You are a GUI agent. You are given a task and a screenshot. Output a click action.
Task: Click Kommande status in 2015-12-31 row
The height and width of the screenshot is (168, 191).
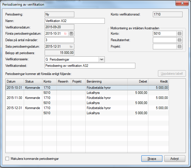coord(33,108)
